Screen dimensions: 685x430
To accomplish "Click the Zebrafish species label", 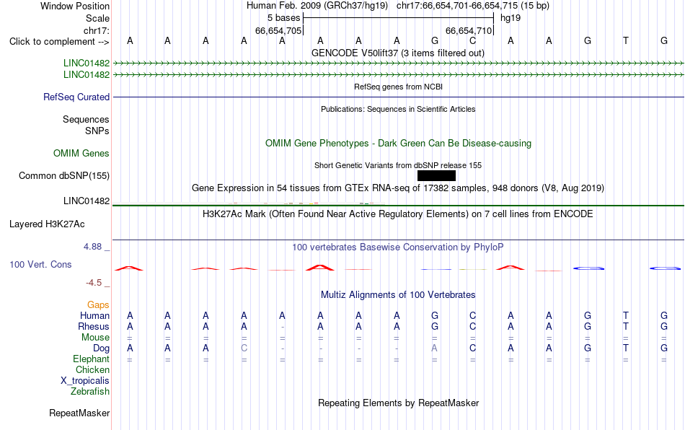I will (90, 391).
